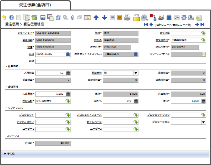211x165 pixels.
Task: Open 属性セットインスタンス field icon
Action: (136, 54)
